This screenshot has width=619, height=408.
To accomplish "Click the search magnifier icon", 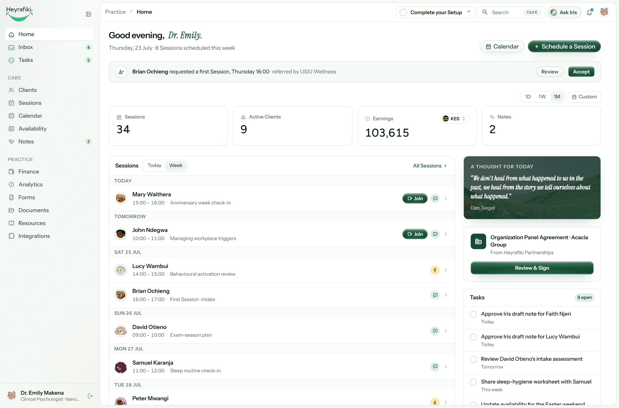I will (x=485, y=12).
